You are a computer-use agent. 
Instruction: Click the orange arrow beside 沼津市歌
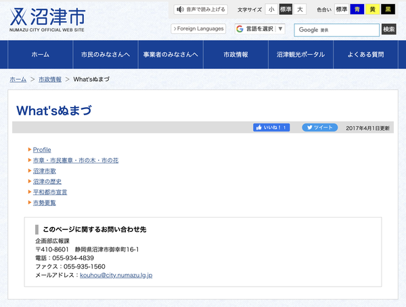click(x=30, y=171)
